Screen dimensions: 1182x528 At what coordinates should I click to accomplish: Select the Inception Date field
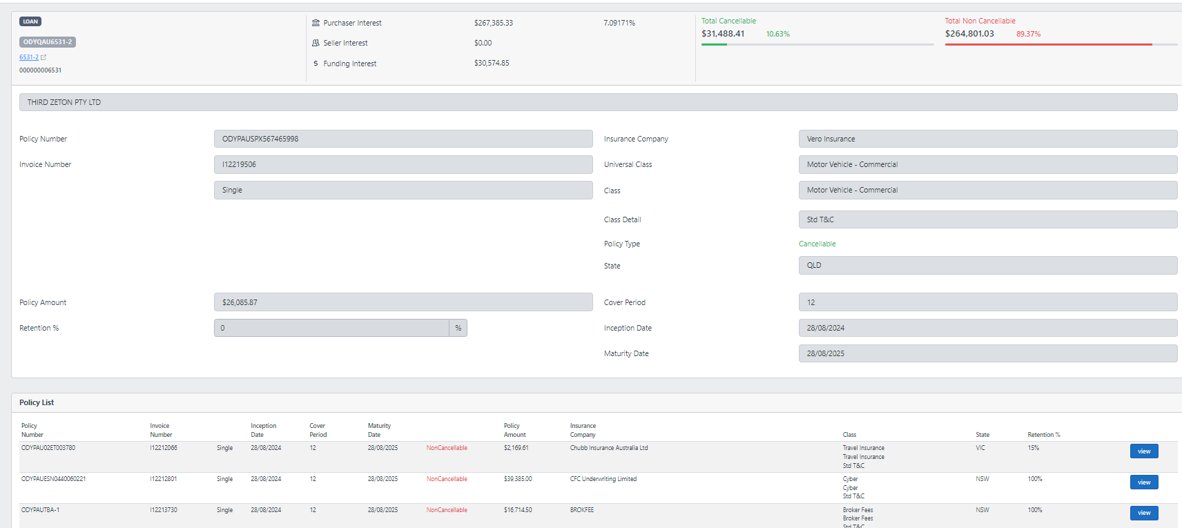987,328
